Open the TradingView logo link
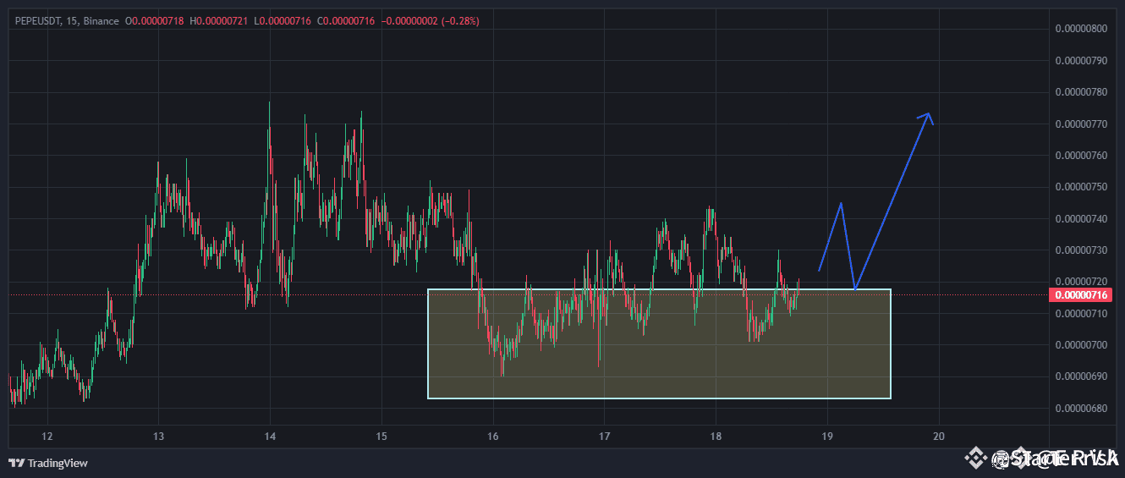This screenshot has height=478, width=1125. [48, 463]
